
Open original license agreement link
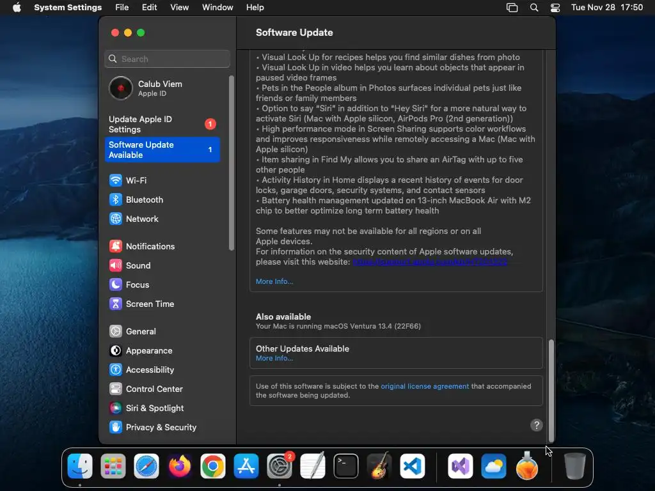[425, 386]
